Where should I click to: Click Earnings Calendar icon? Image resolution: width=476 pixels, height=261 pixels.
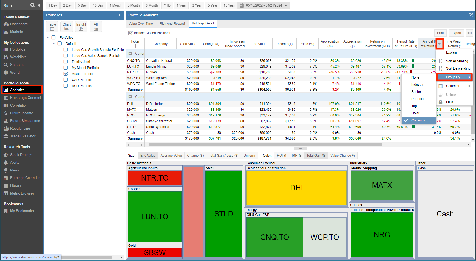point(6,178)
